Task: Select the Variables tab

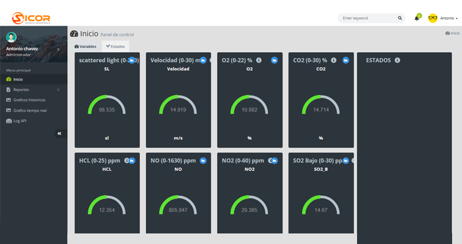Action: tap(85, 47)
